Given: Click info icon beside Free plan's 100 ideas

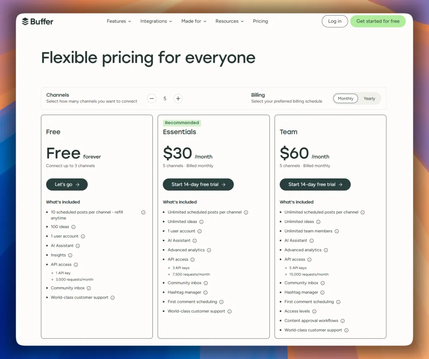Looking at the screenshot, I should 73,227.
